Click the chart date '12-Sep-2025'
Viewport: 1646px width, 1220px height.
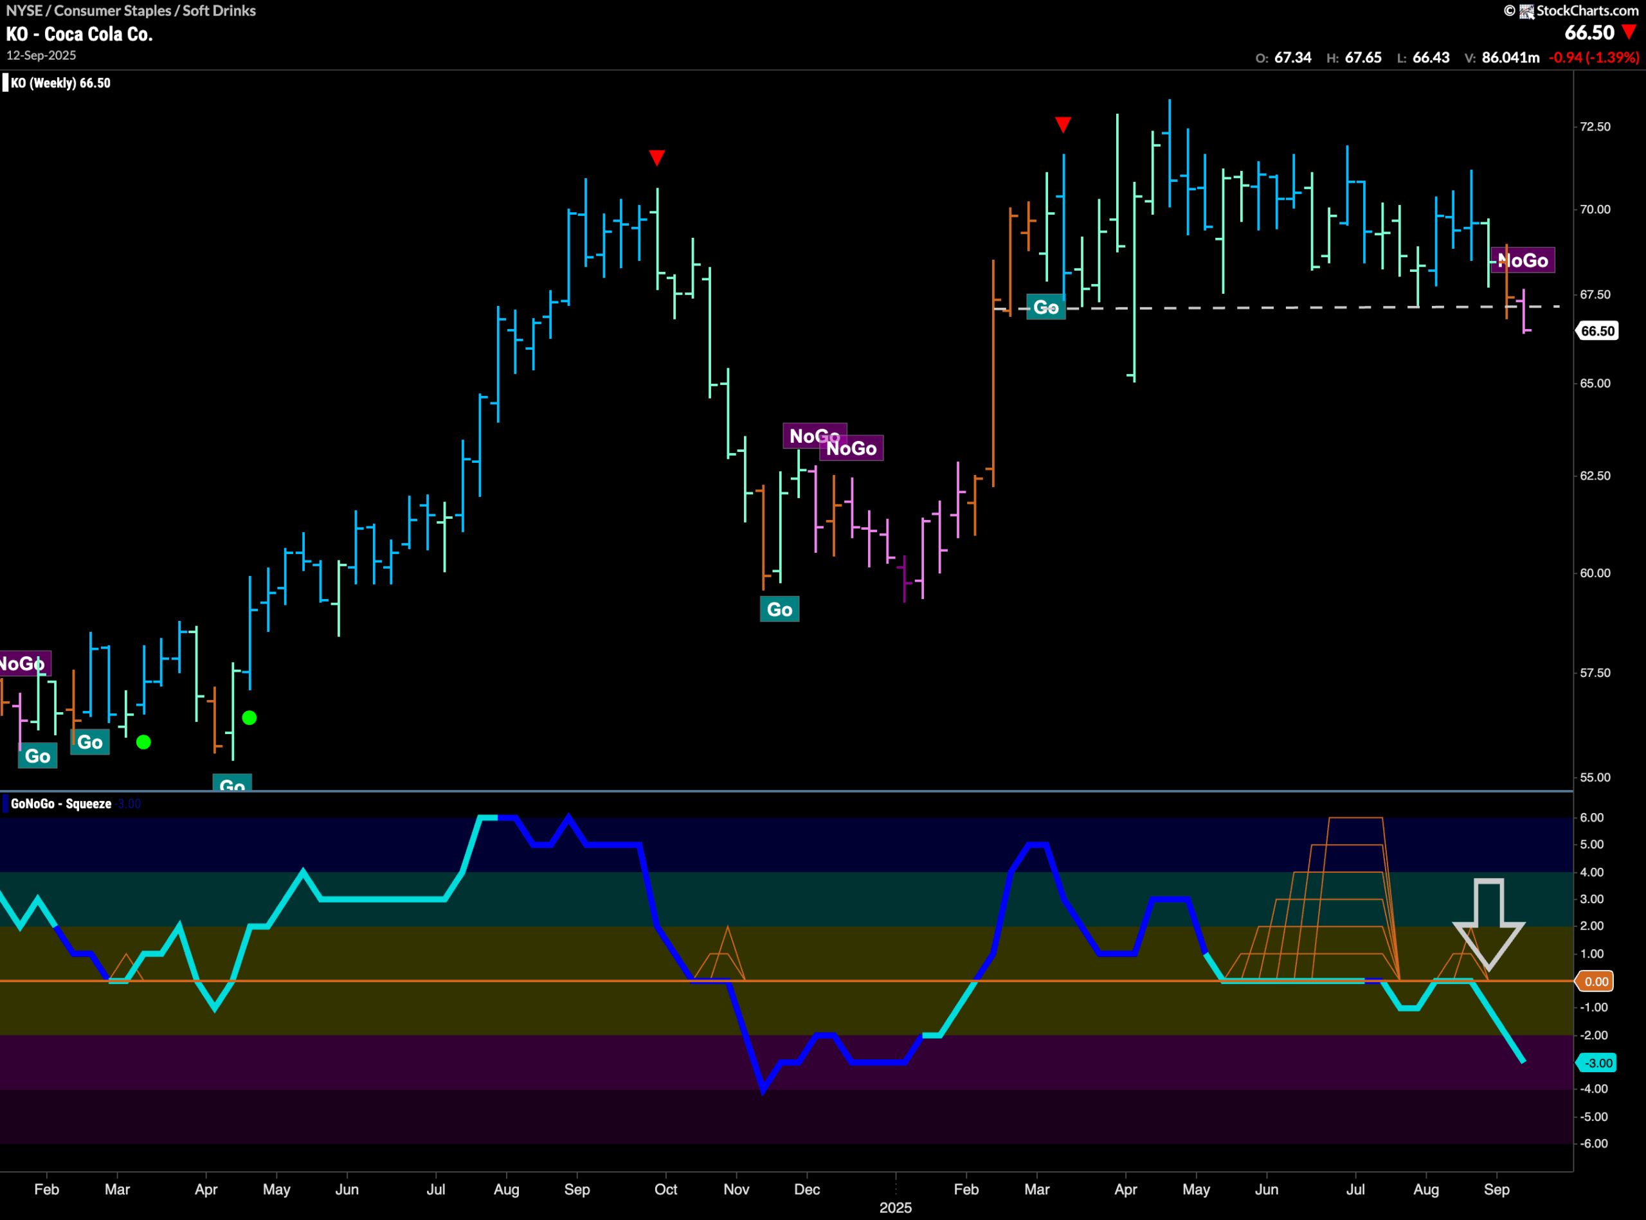pos(41,55)
